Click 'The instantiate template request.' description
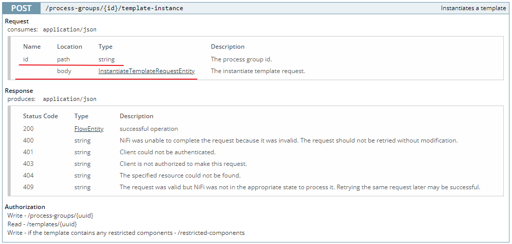Screen dimensions: 512x244 258,71
